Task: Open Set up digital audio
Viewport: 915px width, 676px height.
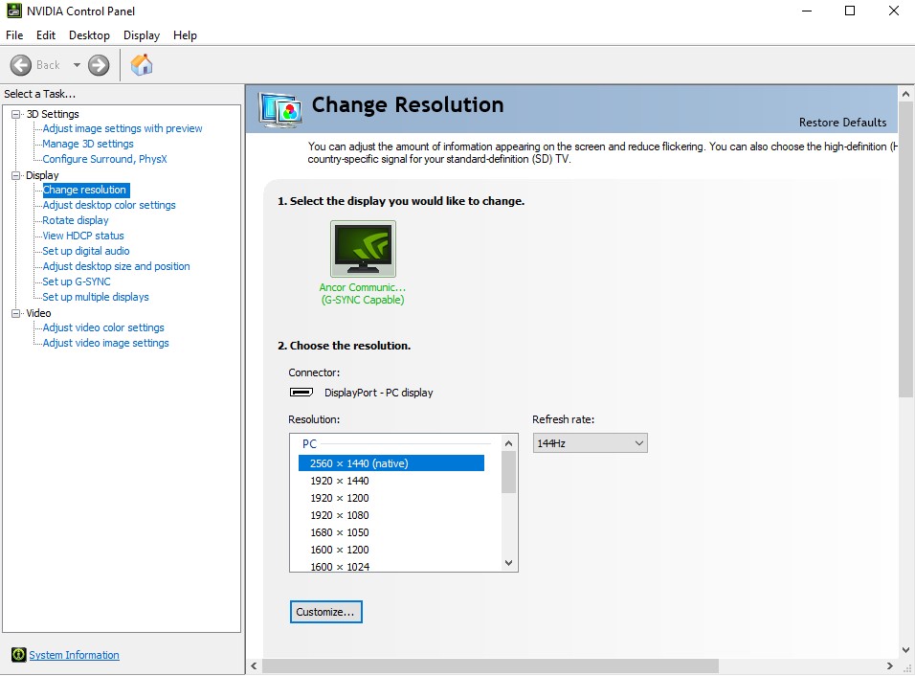Action: click(x=86, y=251)
